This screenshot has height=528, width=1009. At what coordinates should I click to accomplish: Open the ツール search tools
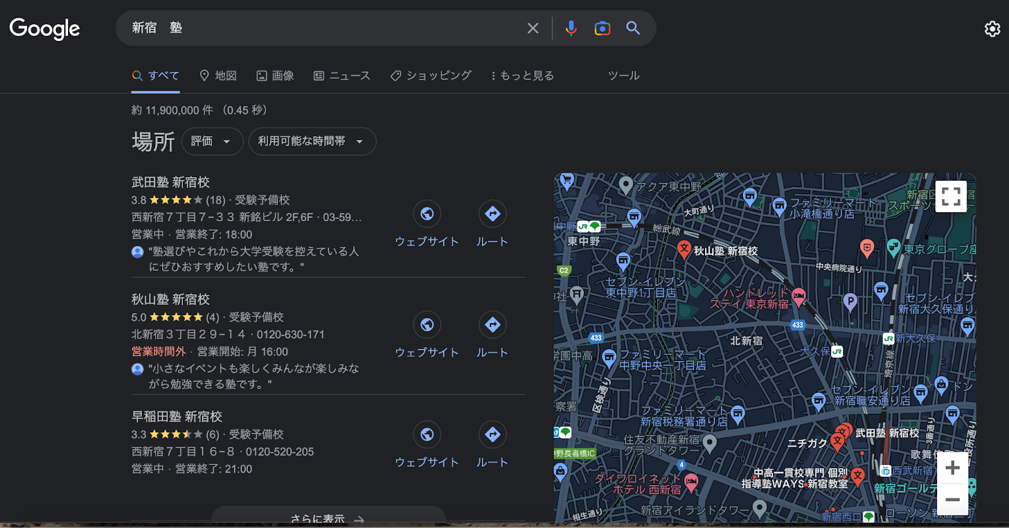(624, 76)
